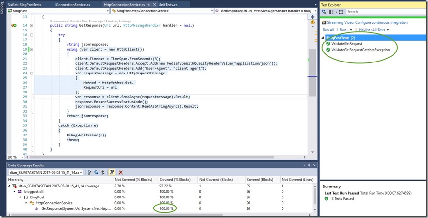Click the red X Remove coverage icon
The height and width of the screenshot is (218, 428).
coord(120,172)
